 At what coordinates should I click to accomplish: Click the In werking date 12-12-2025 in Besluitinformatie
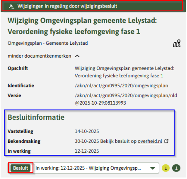pos(87,151)
